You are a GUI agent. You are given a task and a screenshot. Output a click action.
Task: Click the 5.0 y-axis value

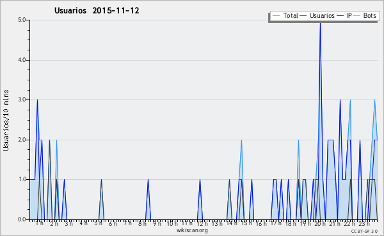(x=22, y=20)
